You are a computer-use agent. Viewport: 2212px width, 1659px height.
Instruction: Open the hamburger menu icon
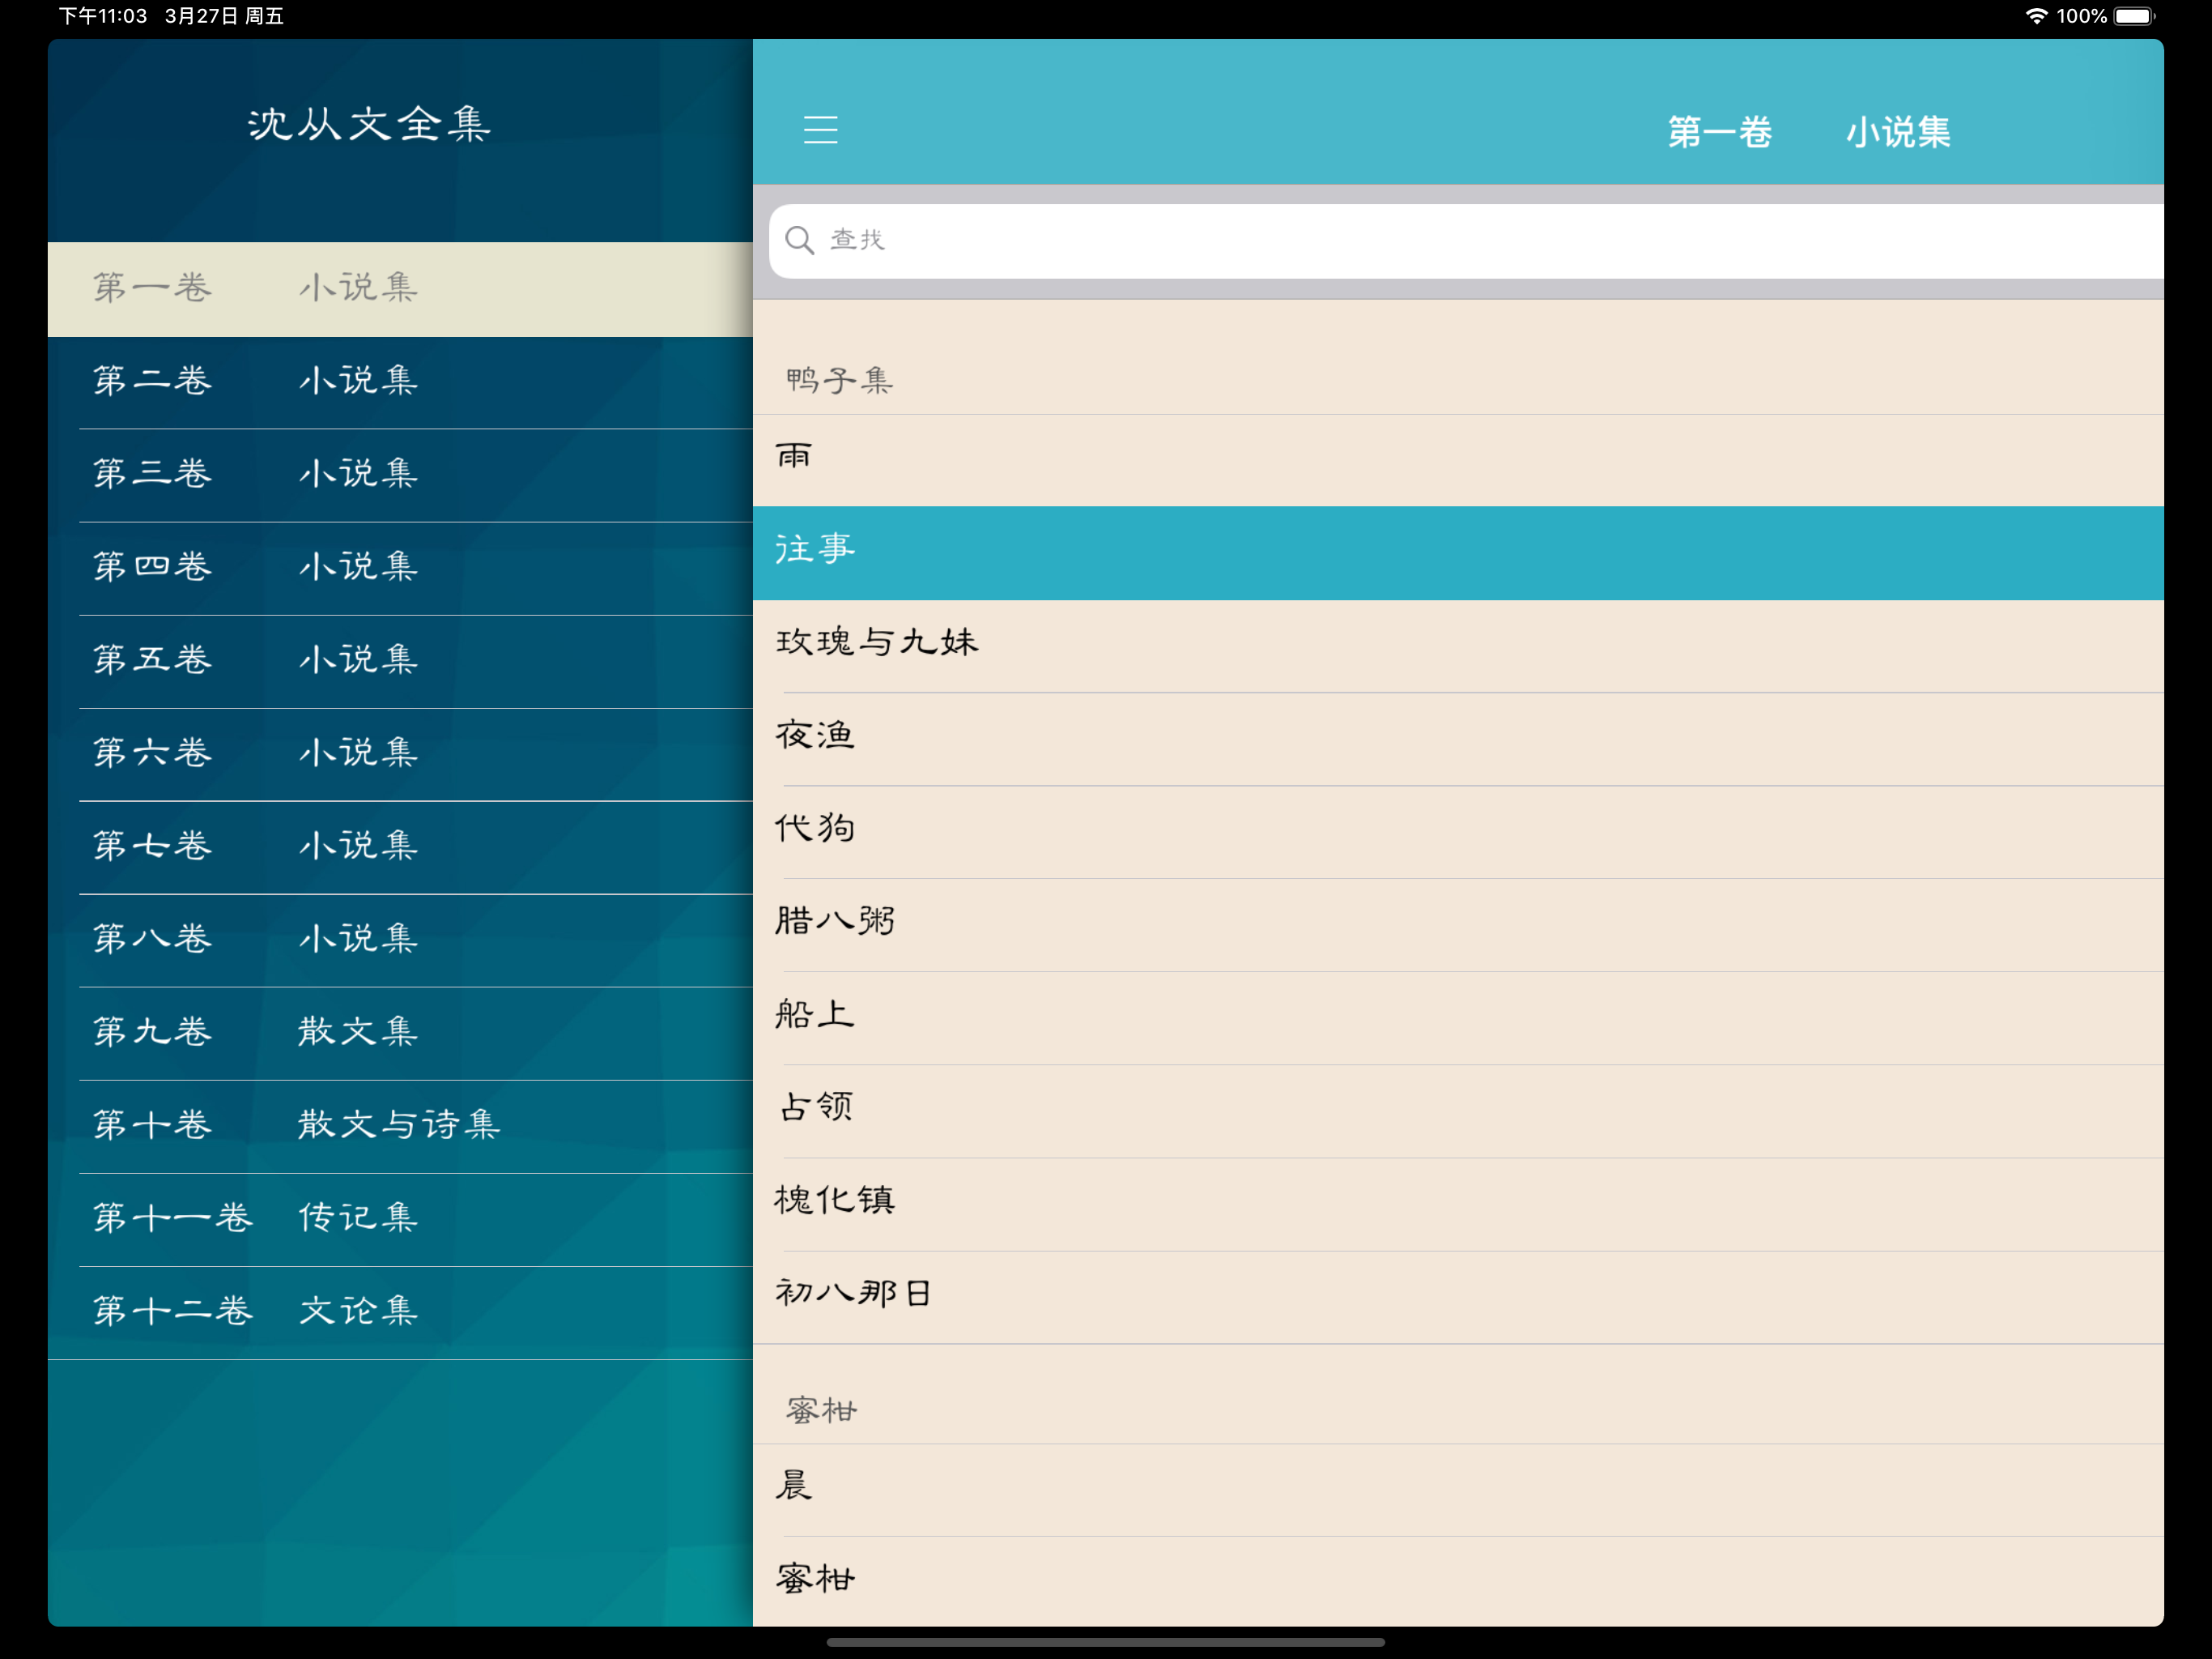(x=820, y=130)
